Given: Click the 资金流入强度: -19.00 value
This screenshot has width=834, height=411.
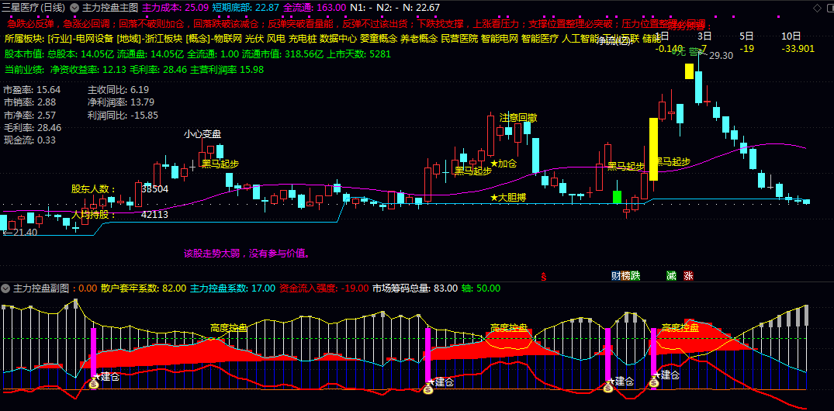Looking at the screenshot, I should tap(324, 288).
